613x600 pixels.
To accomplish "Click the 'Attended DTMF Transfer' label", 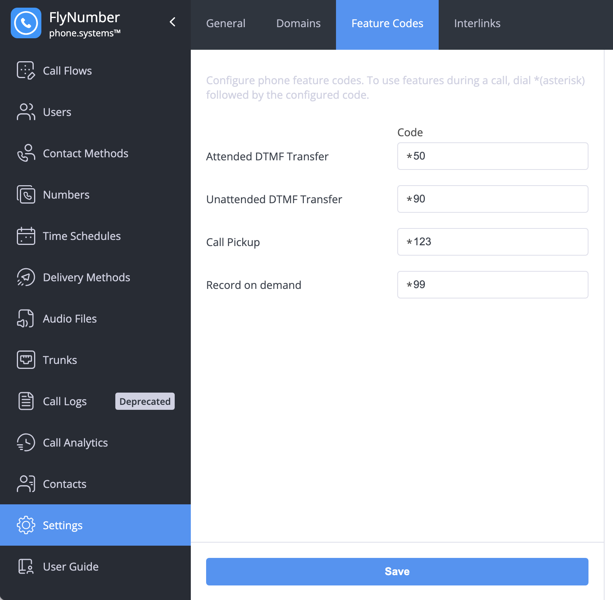I will tap(267, 157).
